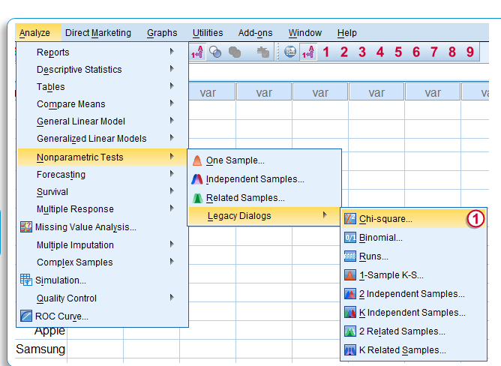Click custom toolbar button number 7
501x366 pixels.
[434, 52]
